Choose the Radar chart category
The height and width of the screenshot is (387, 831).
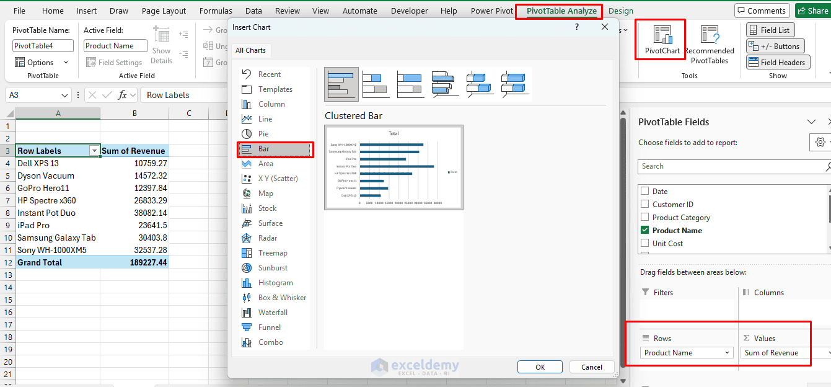pos(268,238)
